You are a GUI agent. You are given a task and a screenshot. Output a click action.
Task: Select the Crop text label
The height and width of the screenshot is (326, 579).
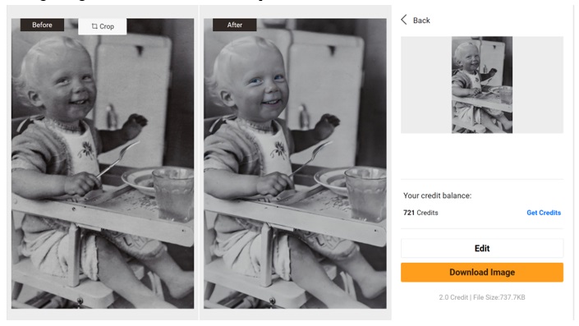(107, 26)
